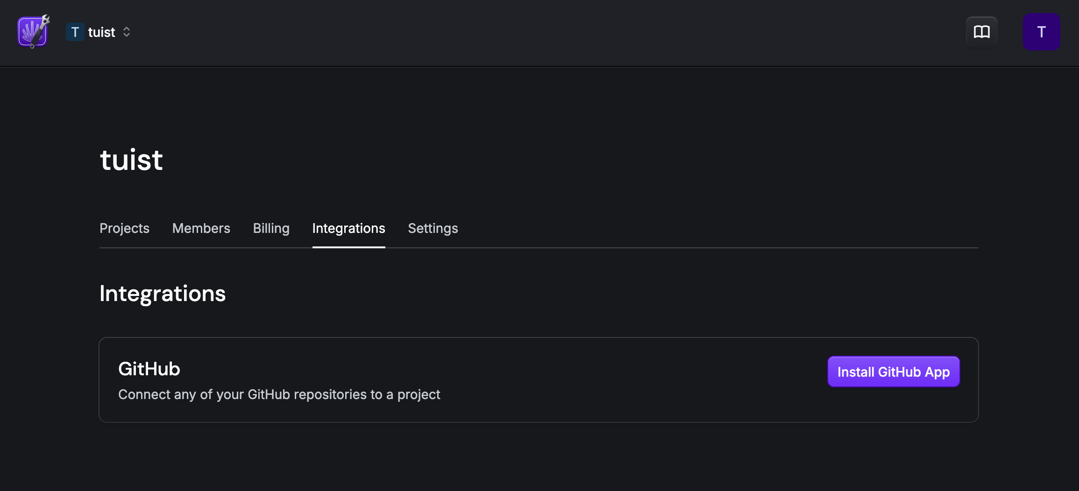This screenshot has width=1079, height=491.
Task: Click the "tuist" organization name in header
Action: 101,32
